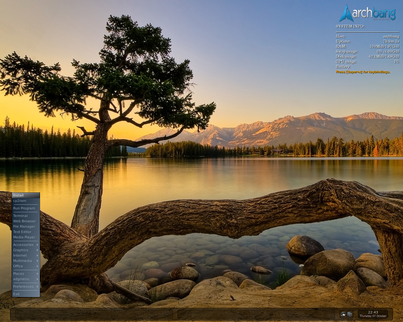This screenshot has height=322, width=403.
Task: Open File Manager menu entry
Action: click(x=26, y=226)
